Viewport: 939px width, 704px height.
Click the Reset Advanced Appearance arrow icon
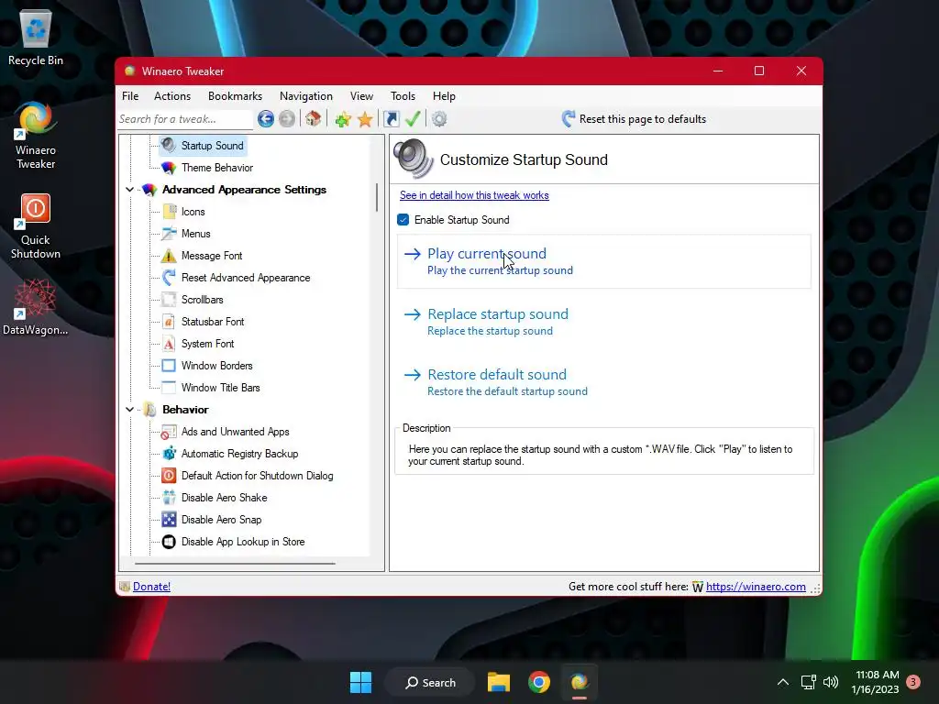[x=169, y=277]
